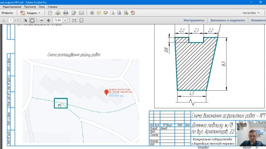Open the Просмотр menu

[30, 7]
